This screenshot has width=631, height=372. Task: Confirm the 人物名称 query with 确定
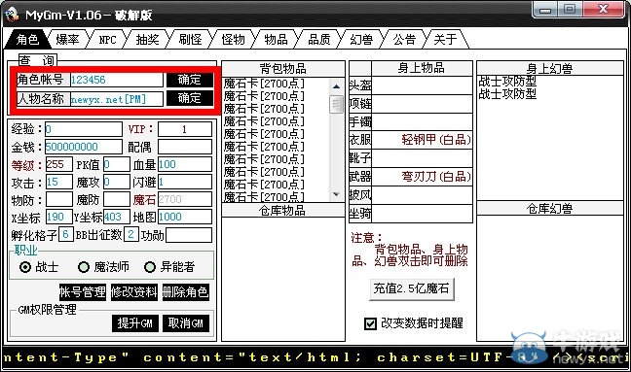(190, 98)
